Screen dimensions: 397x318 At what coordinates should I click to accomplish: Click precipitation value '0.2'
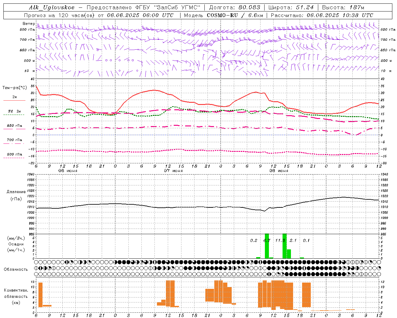[254, 241]
